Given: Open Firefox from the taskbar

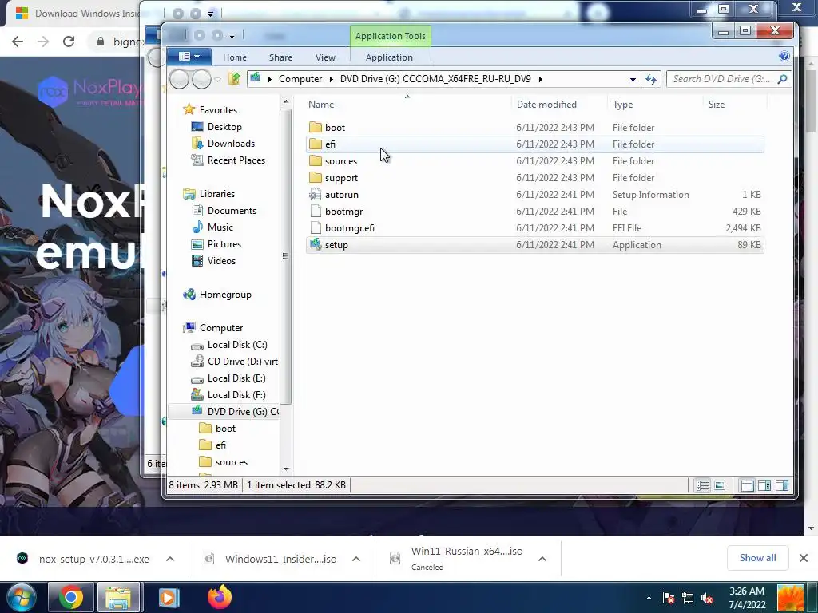Looking at the screenshot, I should 219,597.
